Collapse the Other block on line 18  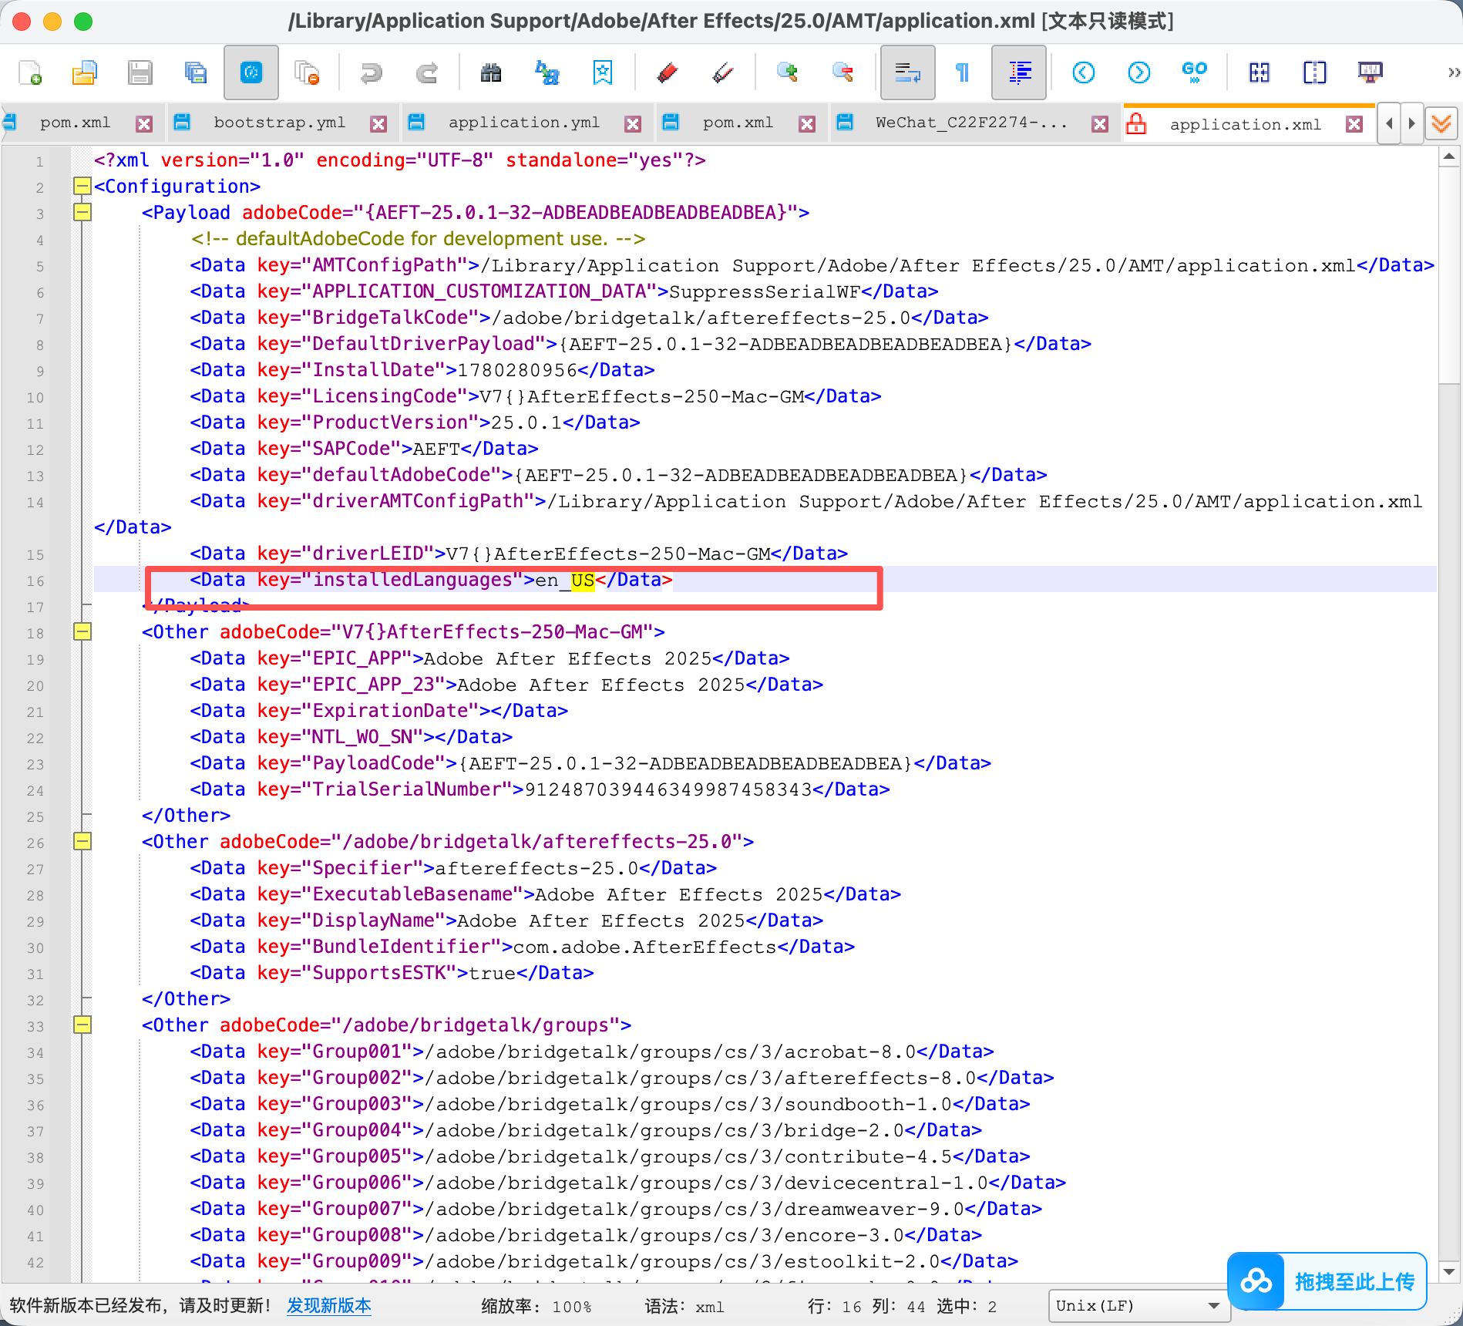coord(82,631)
